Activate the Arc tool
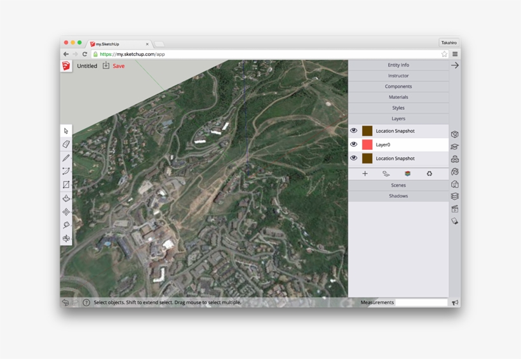Screen dimensions: 521x359 click(66, 171)
